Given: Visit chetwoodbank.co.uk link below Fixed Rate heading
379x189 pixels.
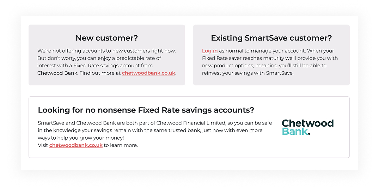Looking at the screenshot, I should pyautogui.click(x=76, y=145).
